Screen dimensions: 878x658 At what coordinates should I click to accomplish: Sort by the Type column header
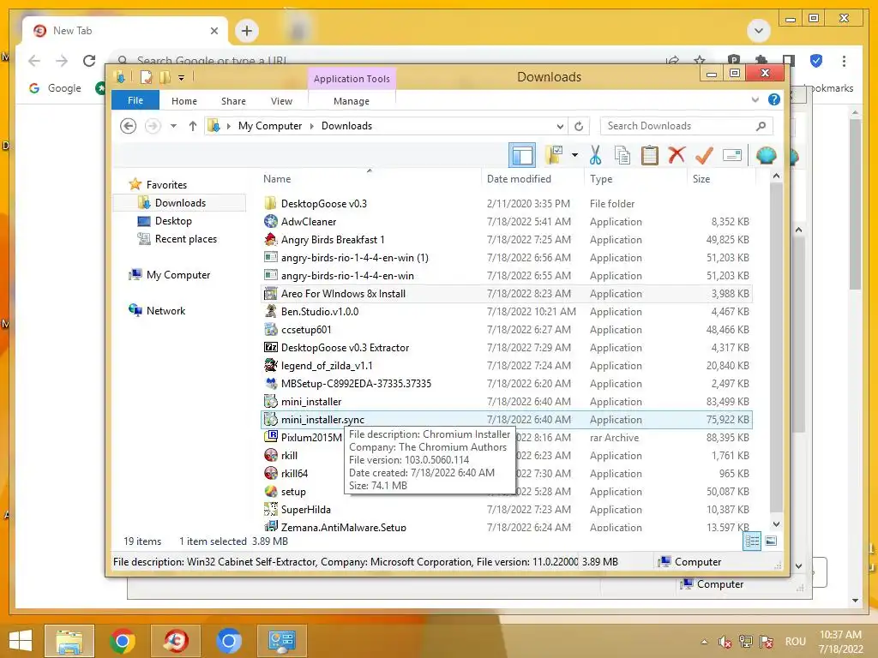(635, 179)
